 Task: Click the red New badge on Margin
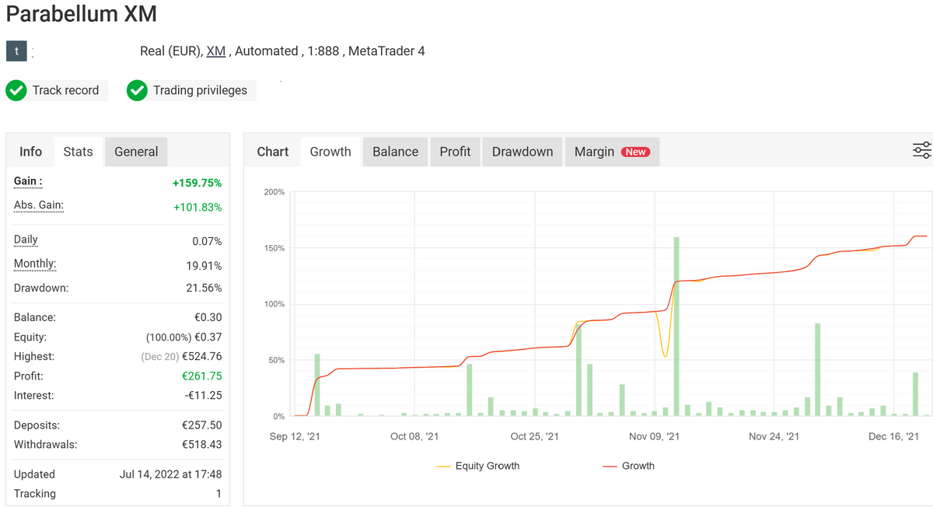[635, 152]
